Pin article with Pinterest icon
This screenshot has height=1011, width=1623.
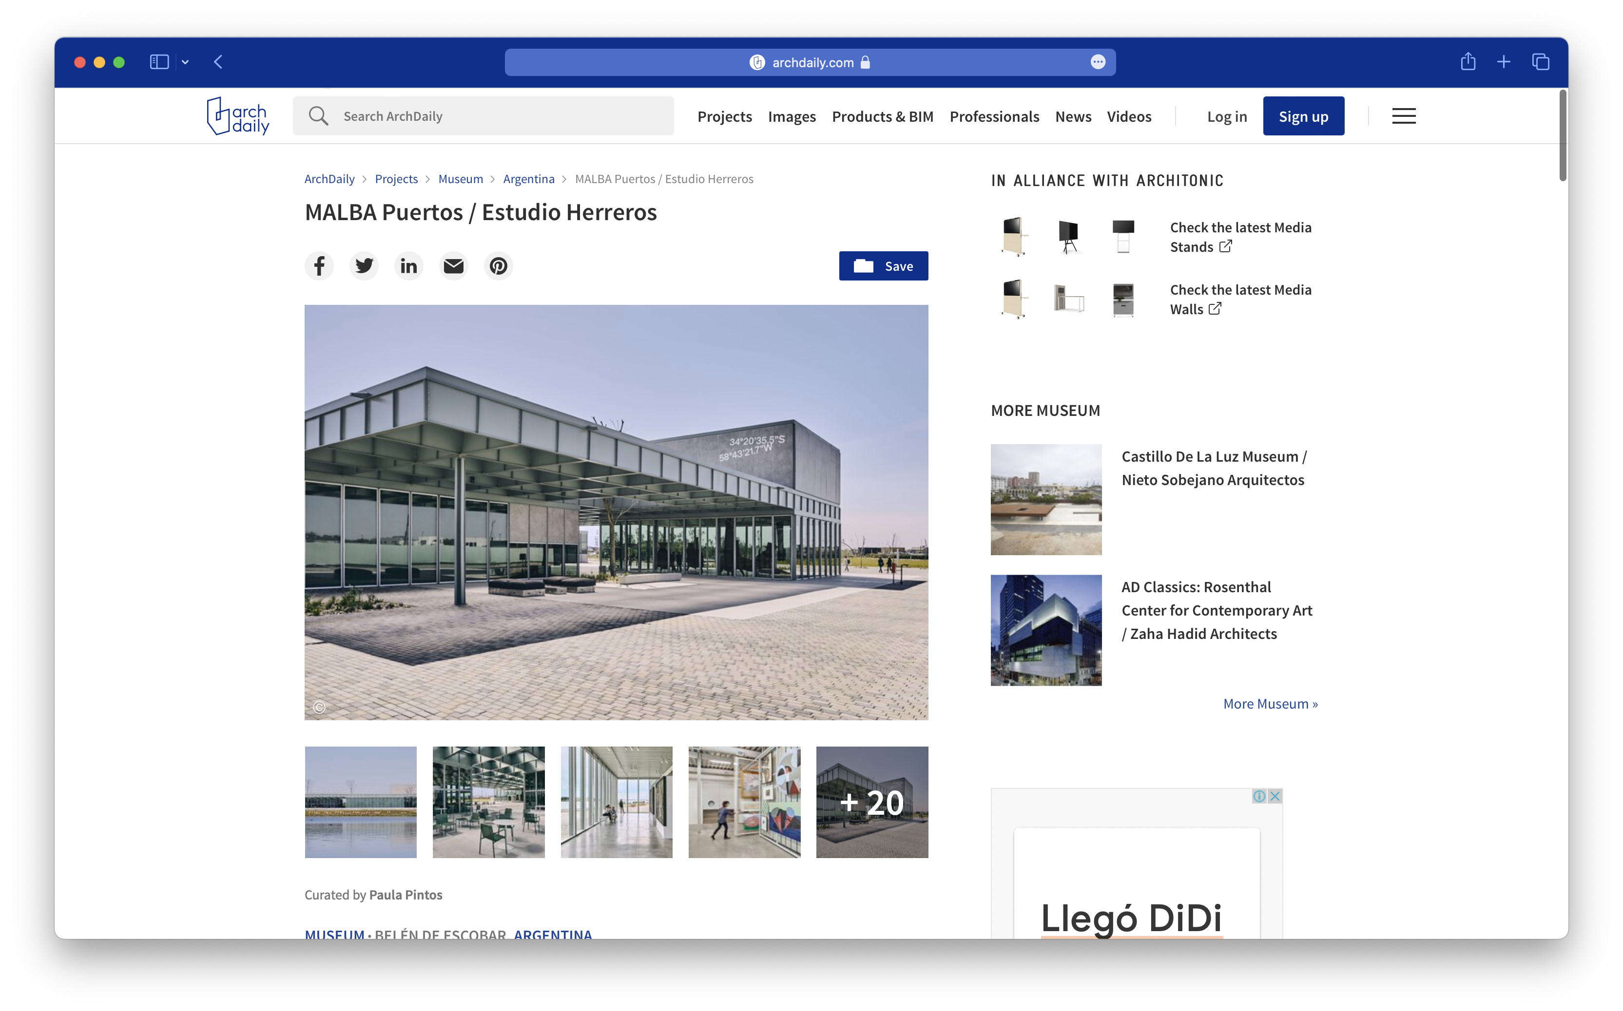[499, 266]
